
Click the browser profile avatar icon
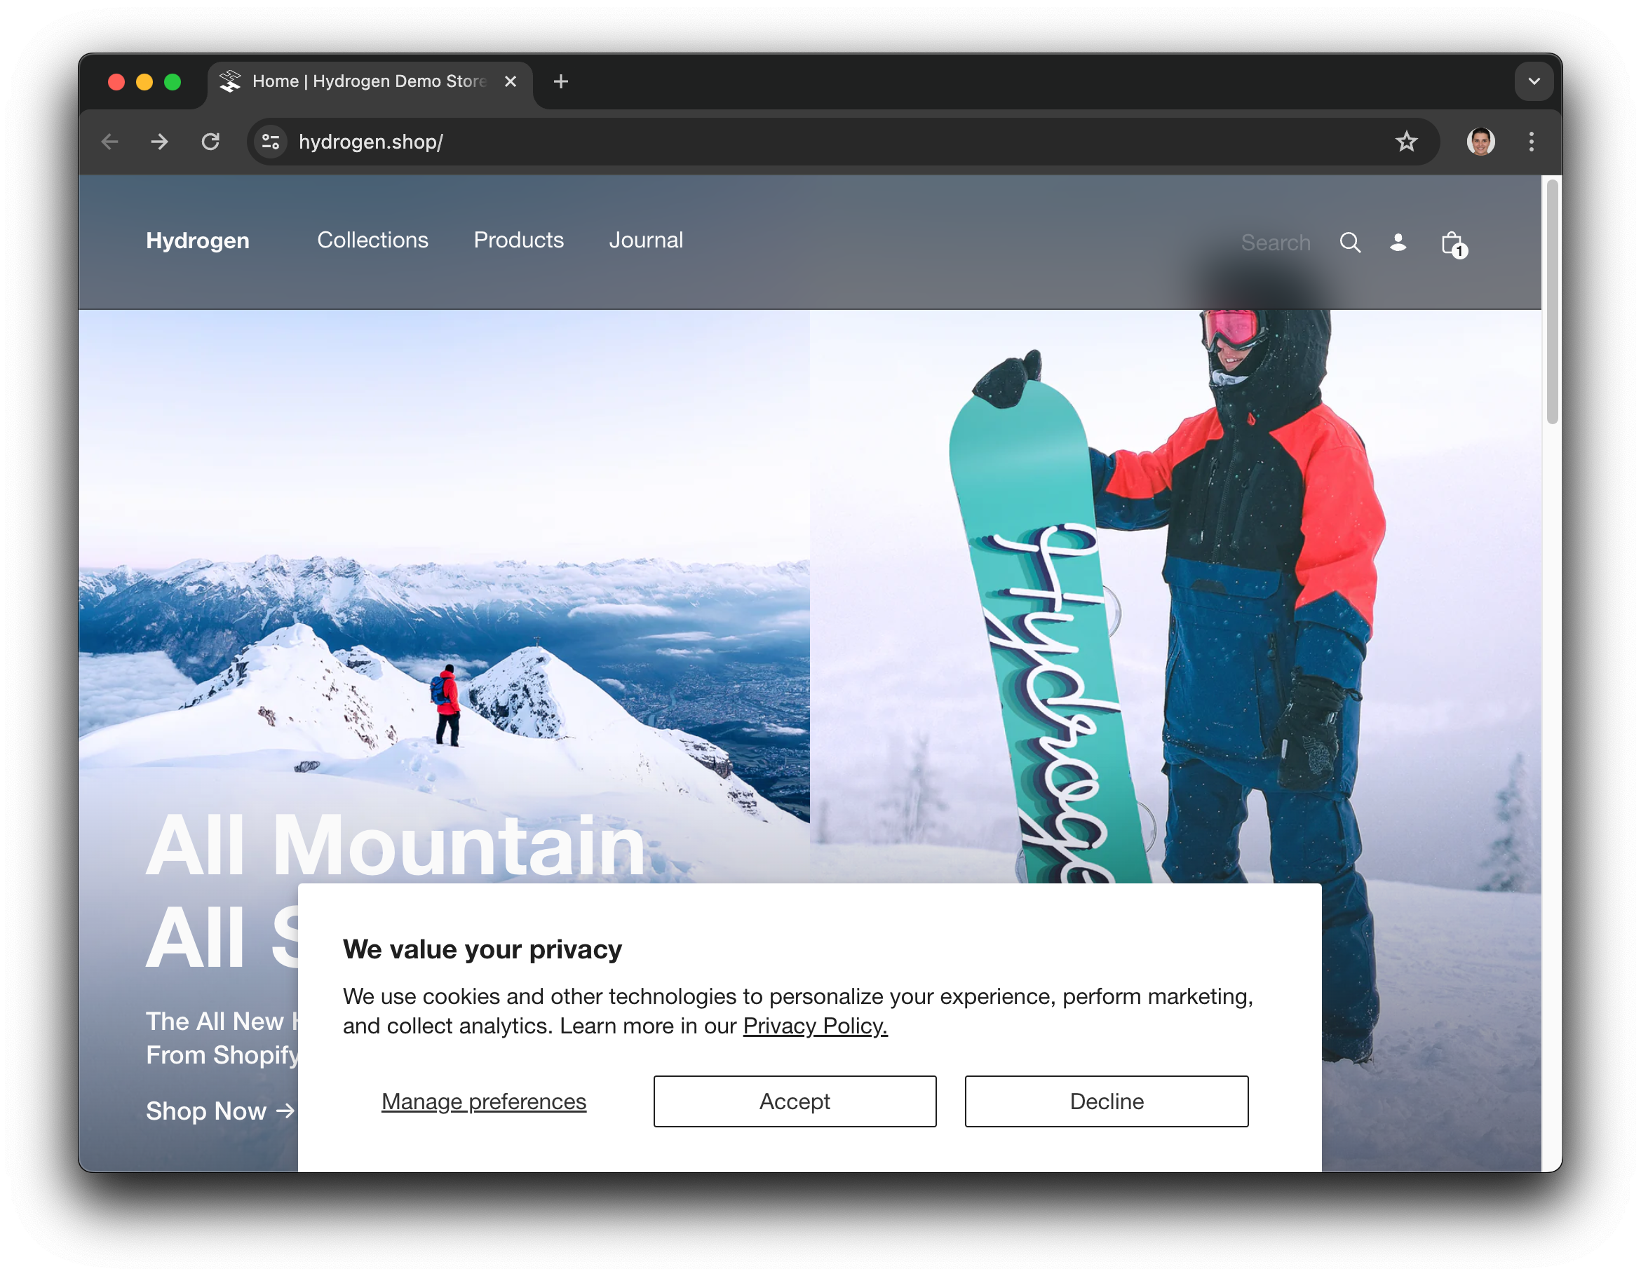[x=1481, y=139]
